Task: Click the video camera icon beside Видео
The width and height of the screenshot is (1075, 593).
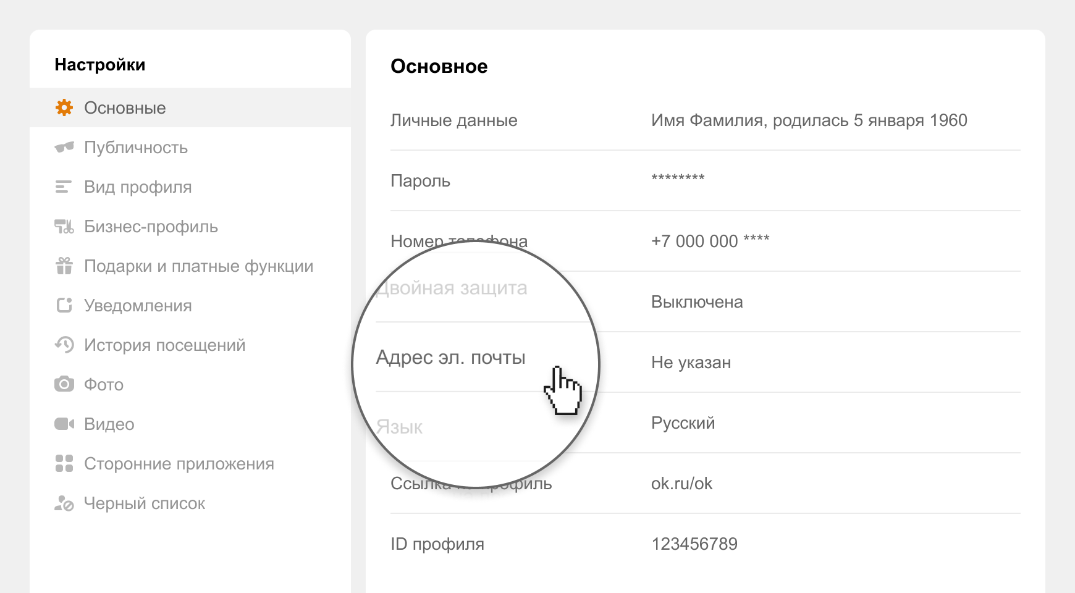Action: point(64,424)
